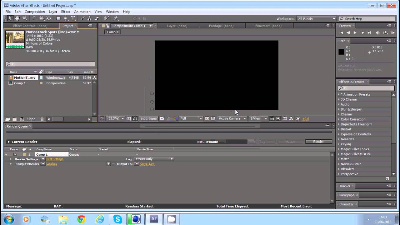The width and height of the screenshot is (400, 225).
Task: Select the Rotation tool
Action: (x=34, y=18)
